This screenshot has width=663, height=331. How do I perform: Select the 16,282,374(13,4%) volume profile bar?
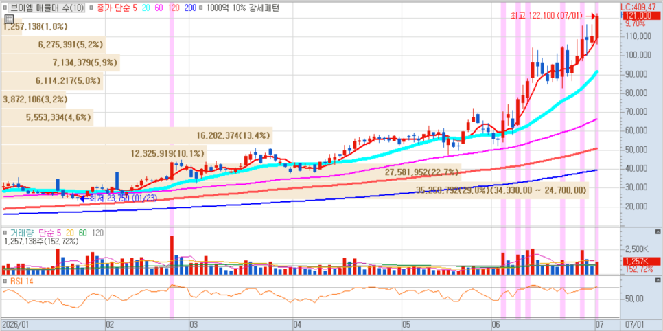click(x=136, y=136)
